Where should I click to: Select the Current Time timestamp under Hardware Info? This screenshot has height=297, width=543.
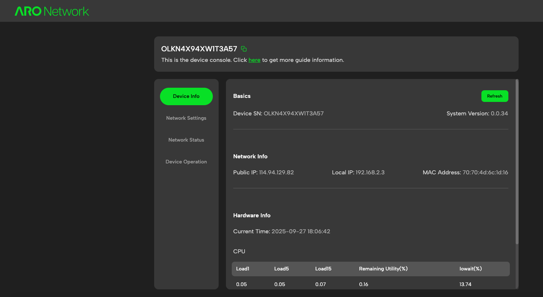(301, 231)
